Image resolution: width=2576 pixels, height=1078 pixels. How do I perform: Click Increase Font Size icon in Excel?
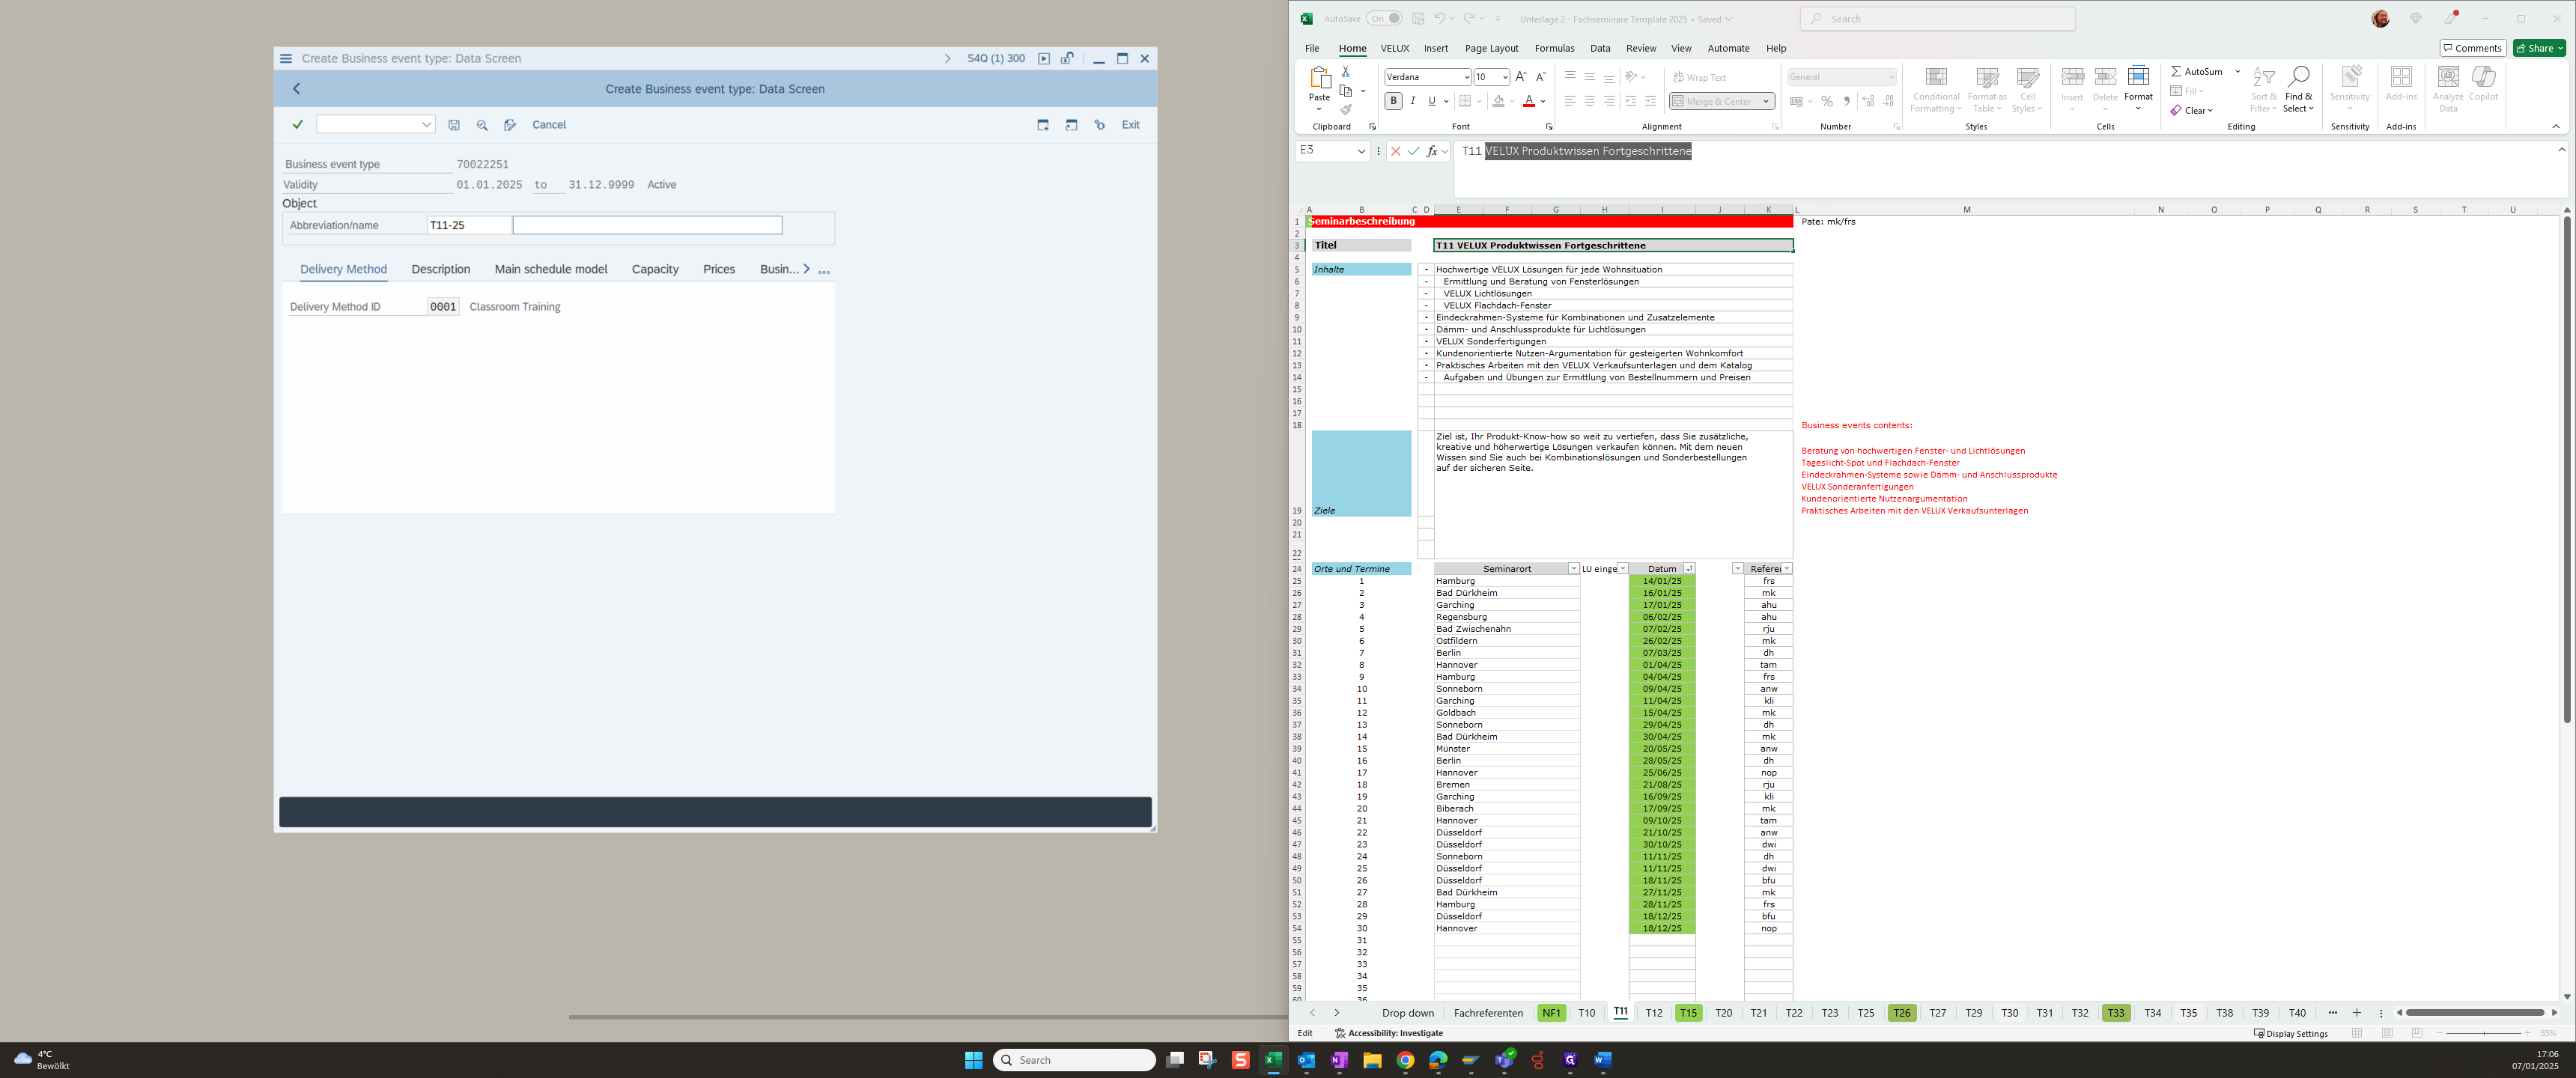[1521, 77]
